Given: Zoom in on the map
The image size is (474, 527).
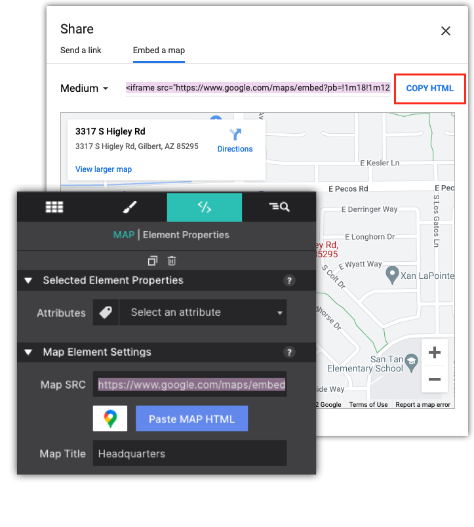Looking at the screenshot, I should 435,352.
